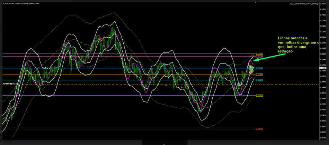Click the pink horizontal line price tag
This screenshot has width=329, height=145.
tap(259, 56)
